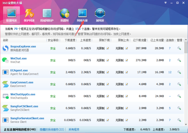The image size is (188, 133).
Task: Open manage tool for EasyConnect.exe
Action: [x=179, y=84]
